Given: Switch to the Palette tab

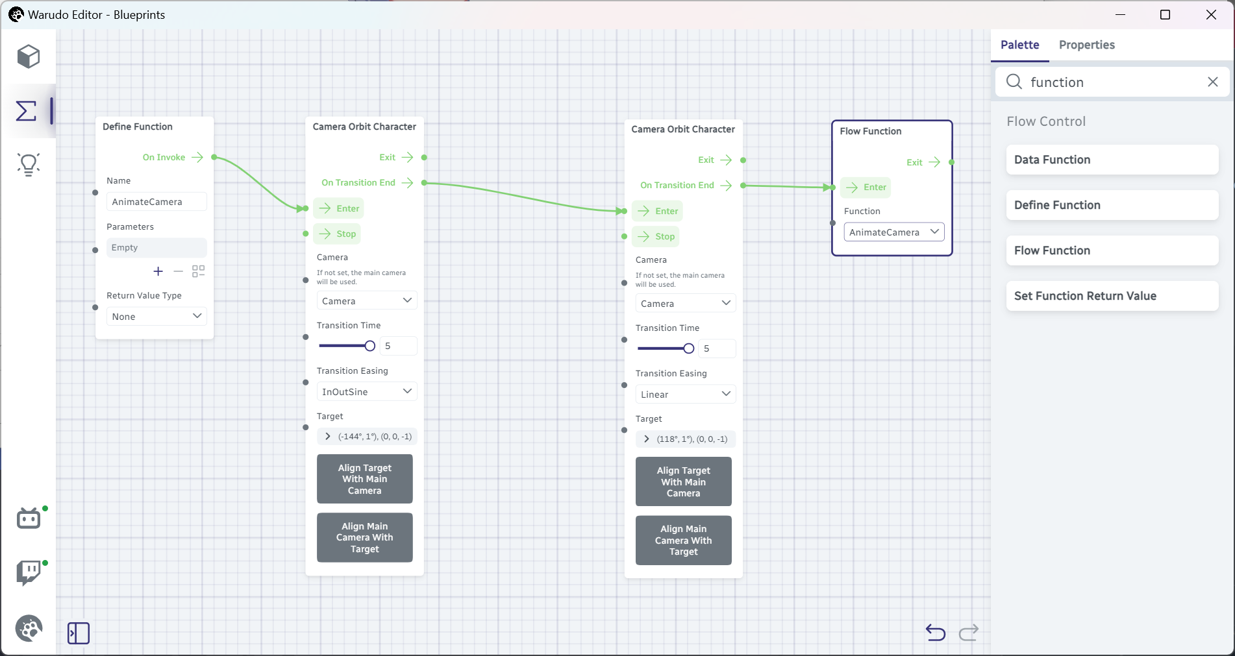Looking at the screenshot, I should 1019,45.
